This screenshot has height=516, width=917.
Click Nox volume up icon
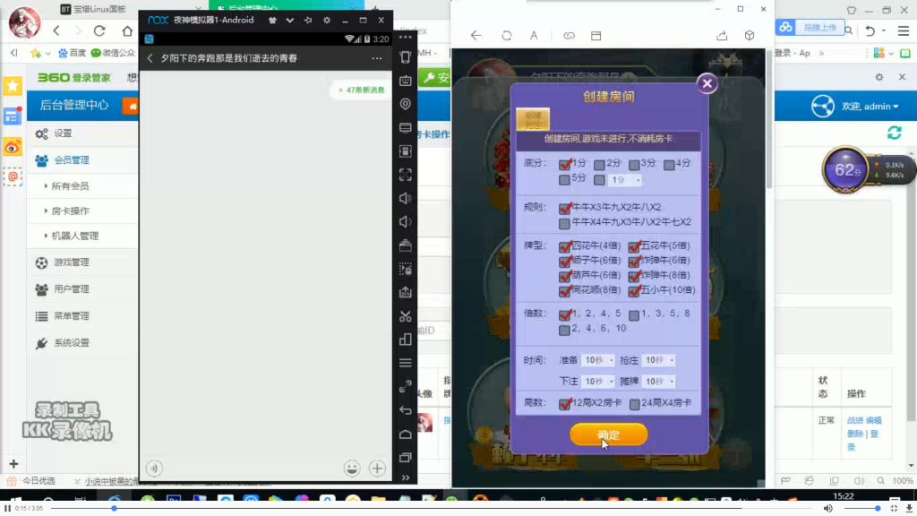[x=406, y=198]
